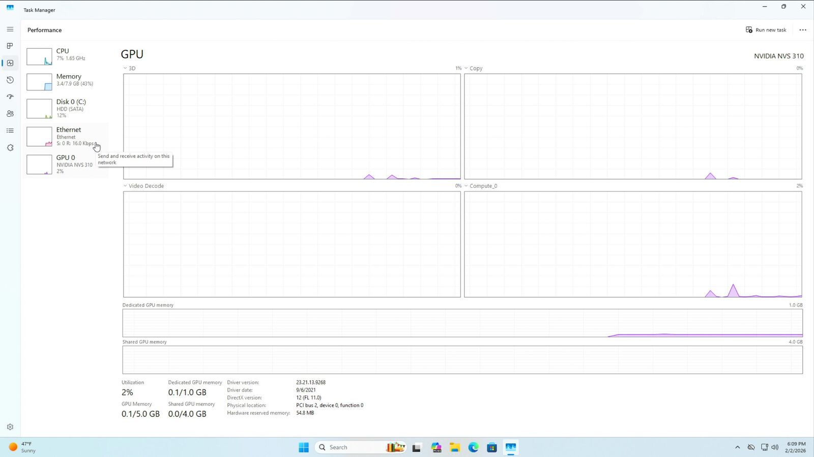The height and width of the screenshot is (457, 814).
Task: Click Run new task button
Action: point(766,30)
